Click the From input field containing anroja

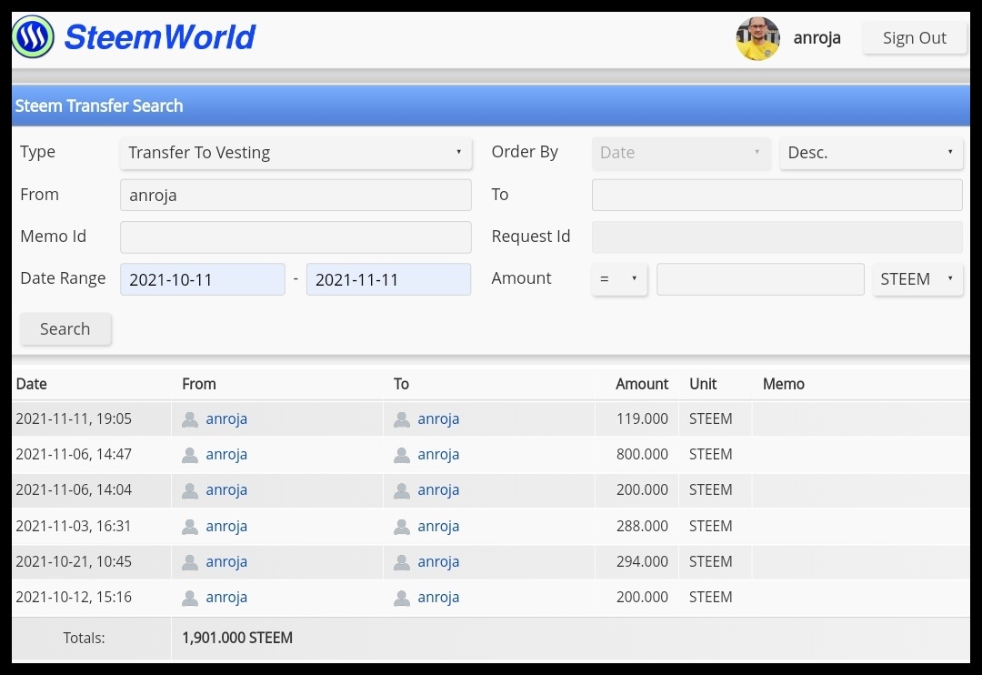point(296,195)
